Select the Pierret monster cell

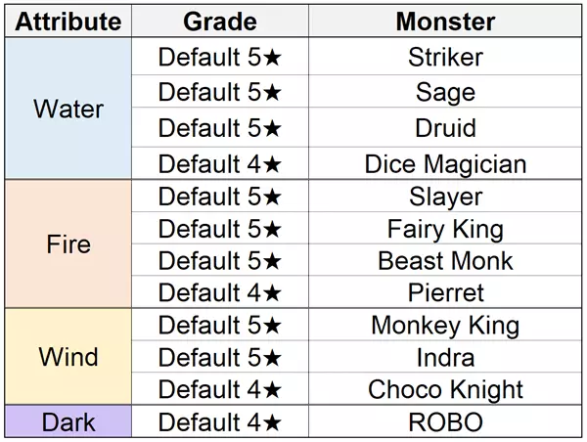click(445, 292)
